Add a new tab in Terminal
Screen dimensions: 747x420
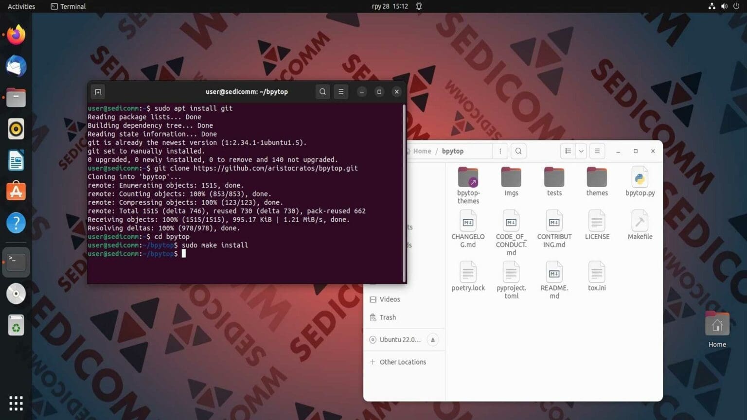[98, 92]
